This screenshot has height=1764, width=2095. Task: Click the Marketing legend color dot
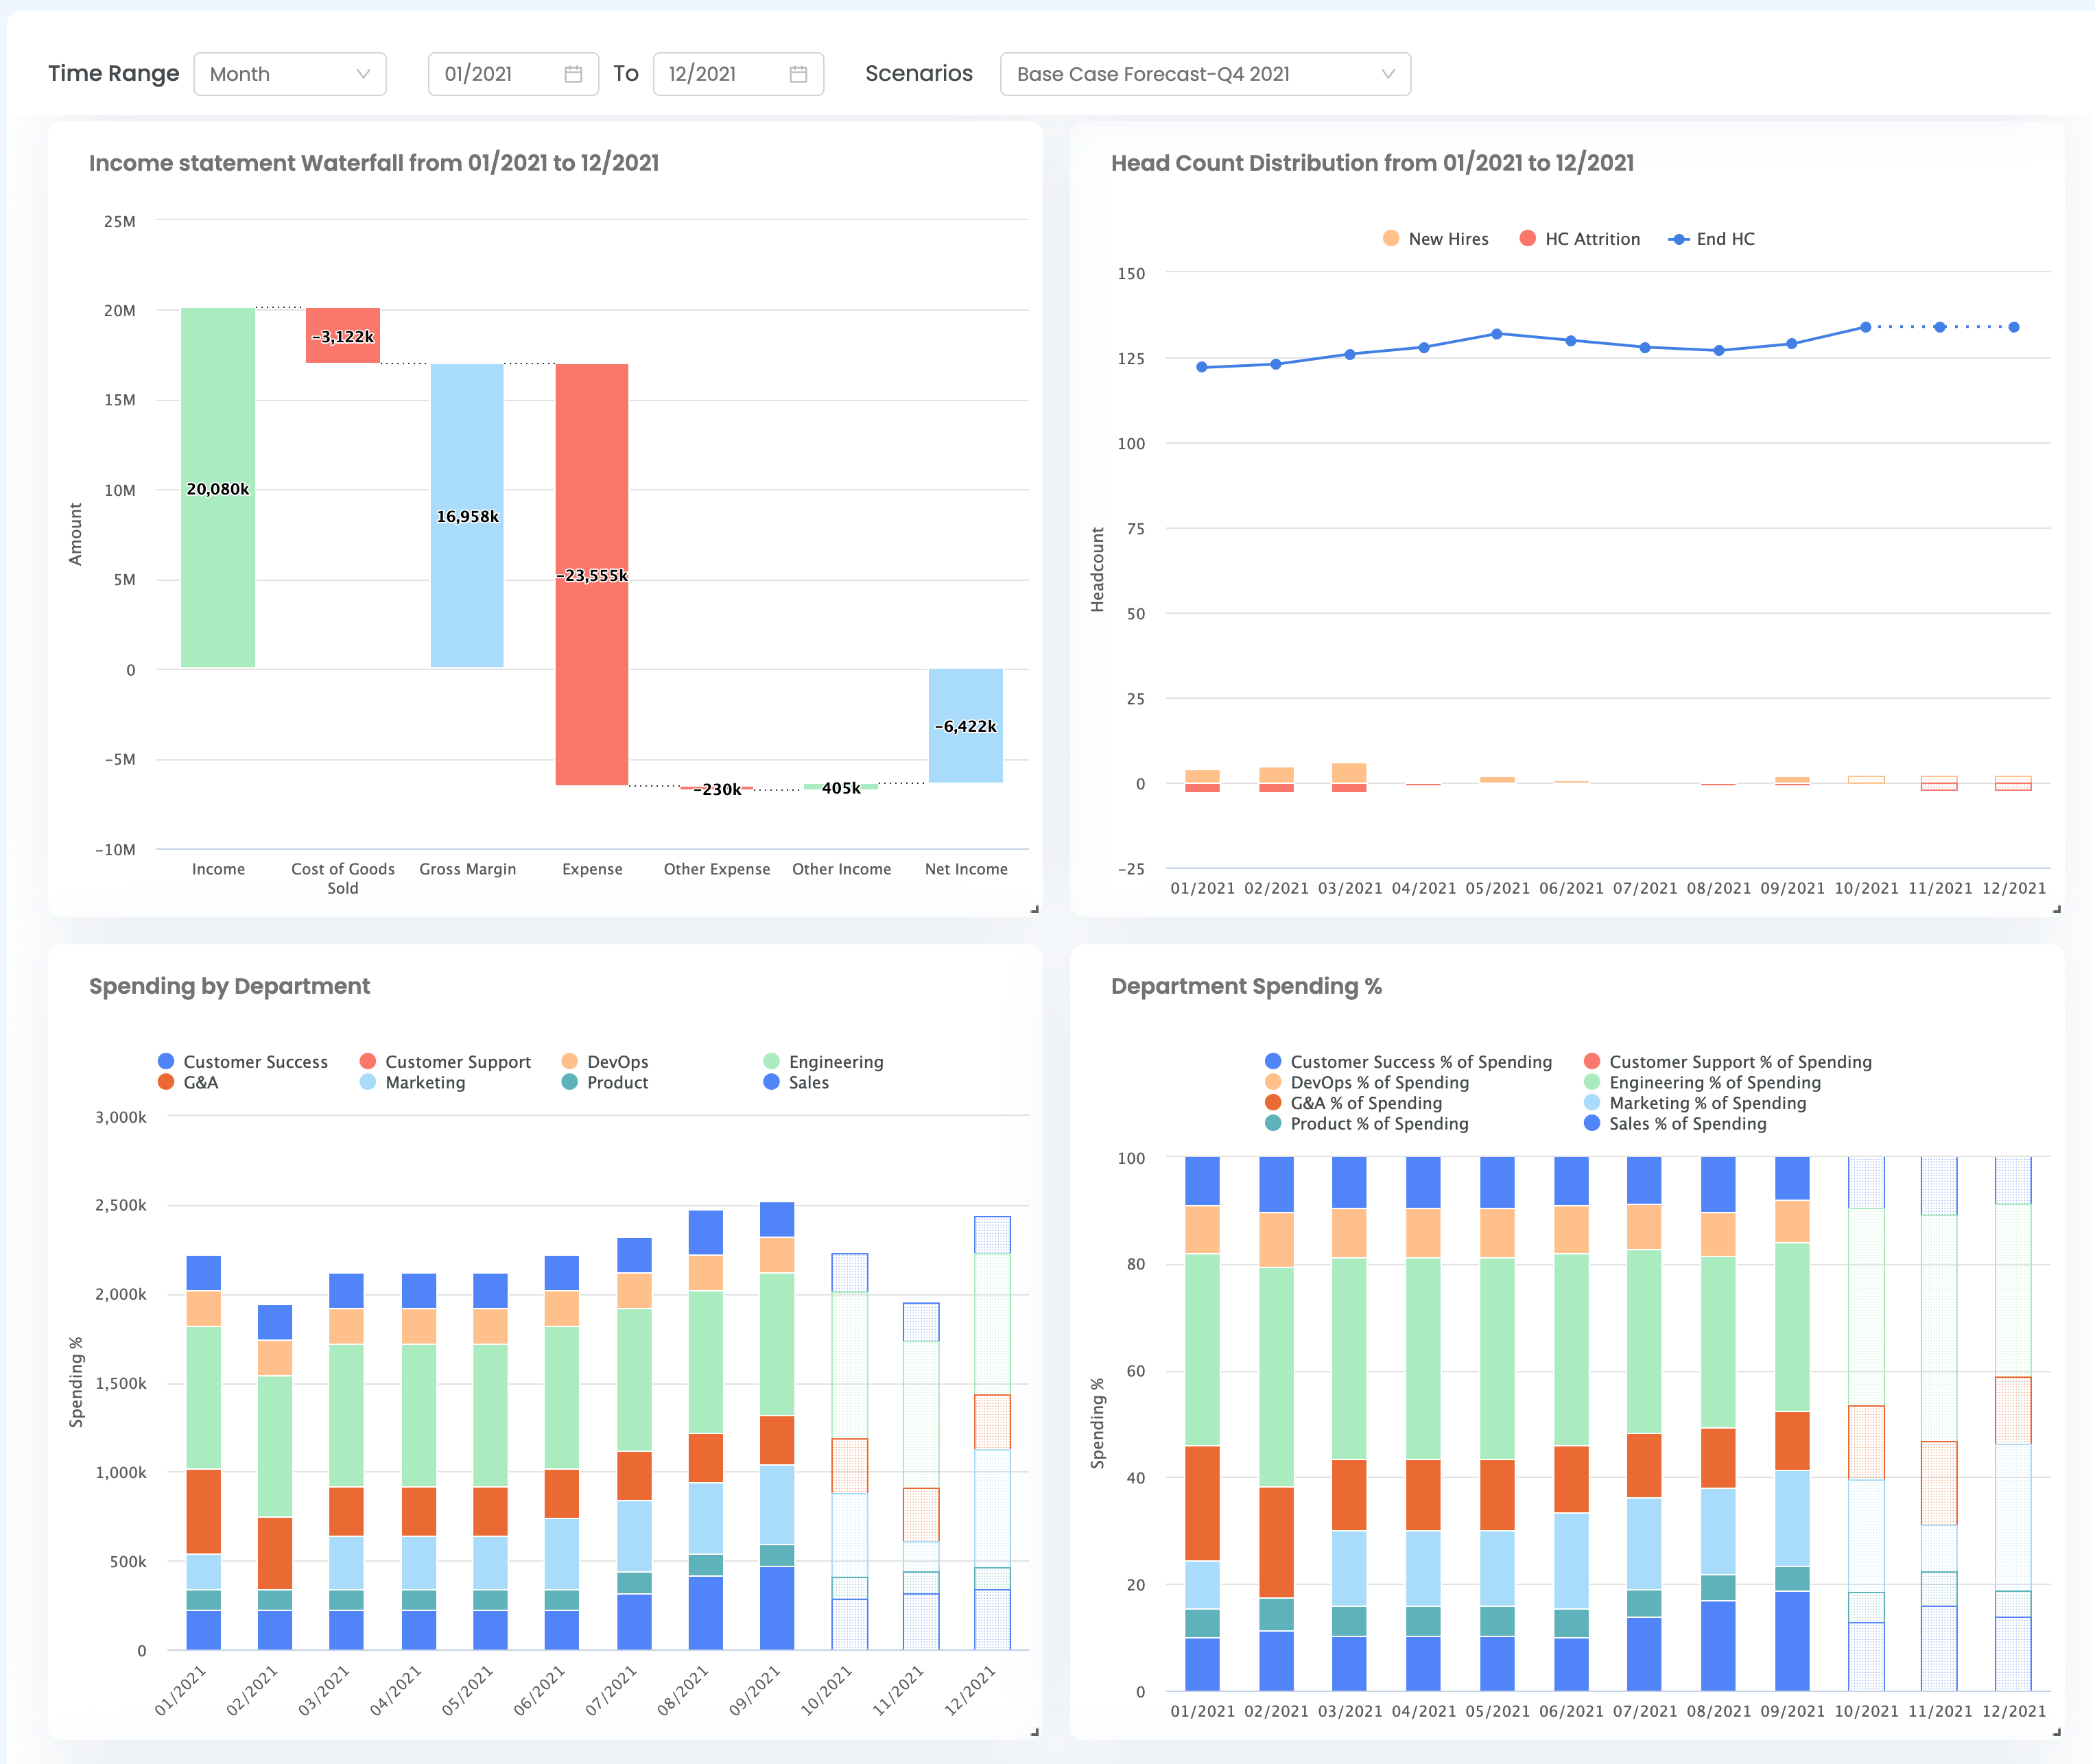pos(368,1082)
